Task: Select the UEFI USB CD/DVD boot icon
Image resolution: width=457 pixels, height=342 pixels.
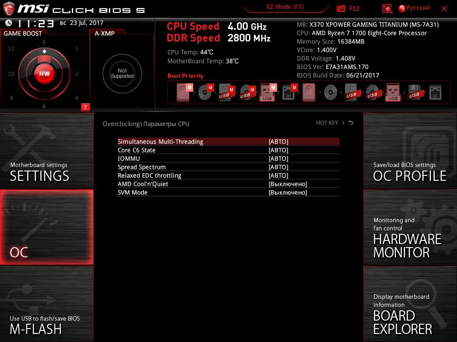Action: [247, 93]
